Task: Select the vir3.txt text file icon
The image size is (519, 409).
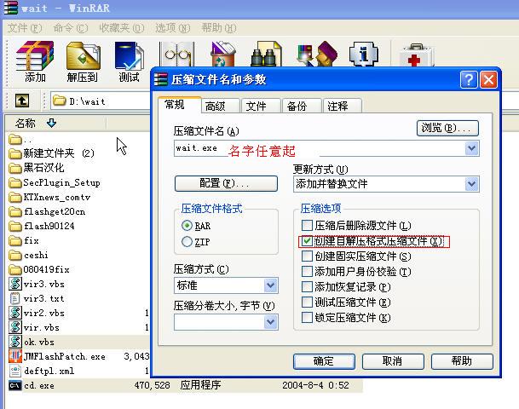Action: (14, 298)
